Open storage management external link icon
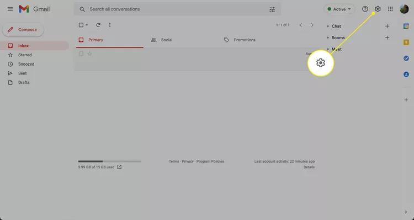414x220 pixels. click(119, 167)
